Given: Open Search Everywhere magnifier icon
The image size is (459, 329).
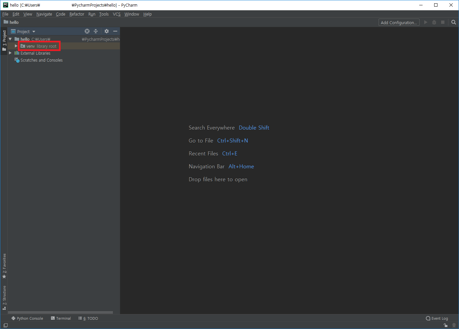Looking at the screenshot, I should [454, 22].
